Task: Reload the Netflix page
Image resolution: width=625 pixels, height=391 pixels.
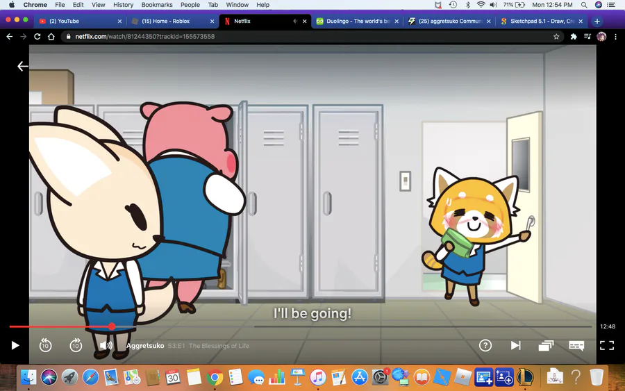Action: point(37,36)
